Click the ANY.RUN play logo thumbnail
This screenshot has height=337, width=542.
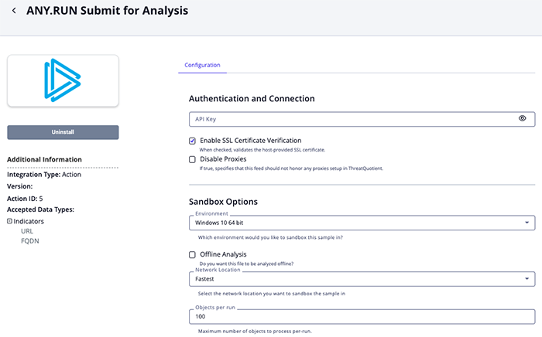pyautogui.click(x=63, y=80)
